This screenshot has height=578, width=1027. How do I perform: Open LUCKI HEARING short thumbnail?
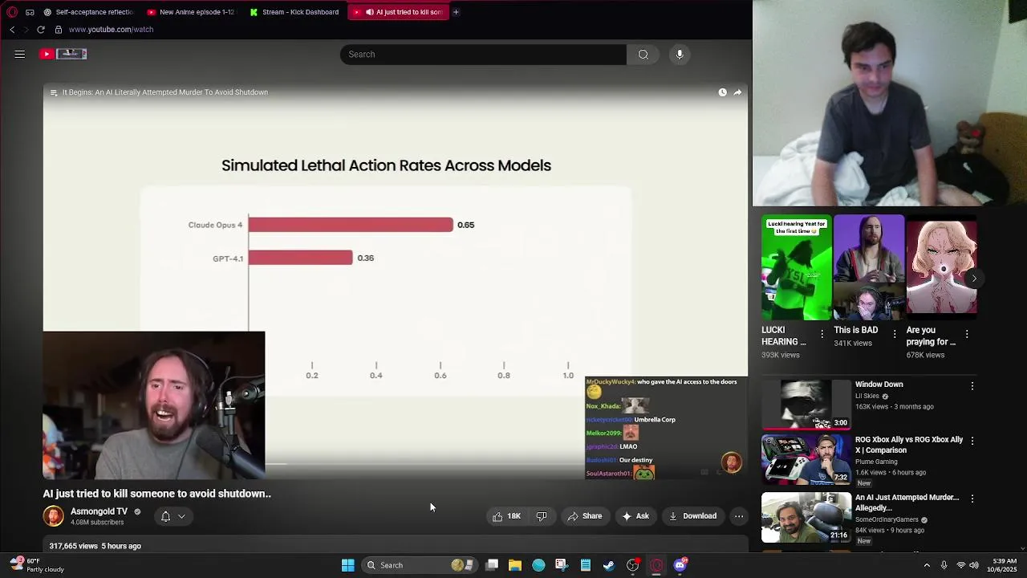(797, 267)
